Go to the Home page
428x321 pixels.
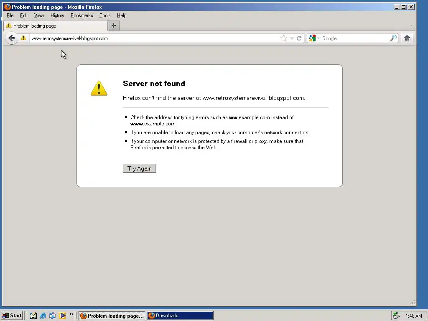(407, 38)
